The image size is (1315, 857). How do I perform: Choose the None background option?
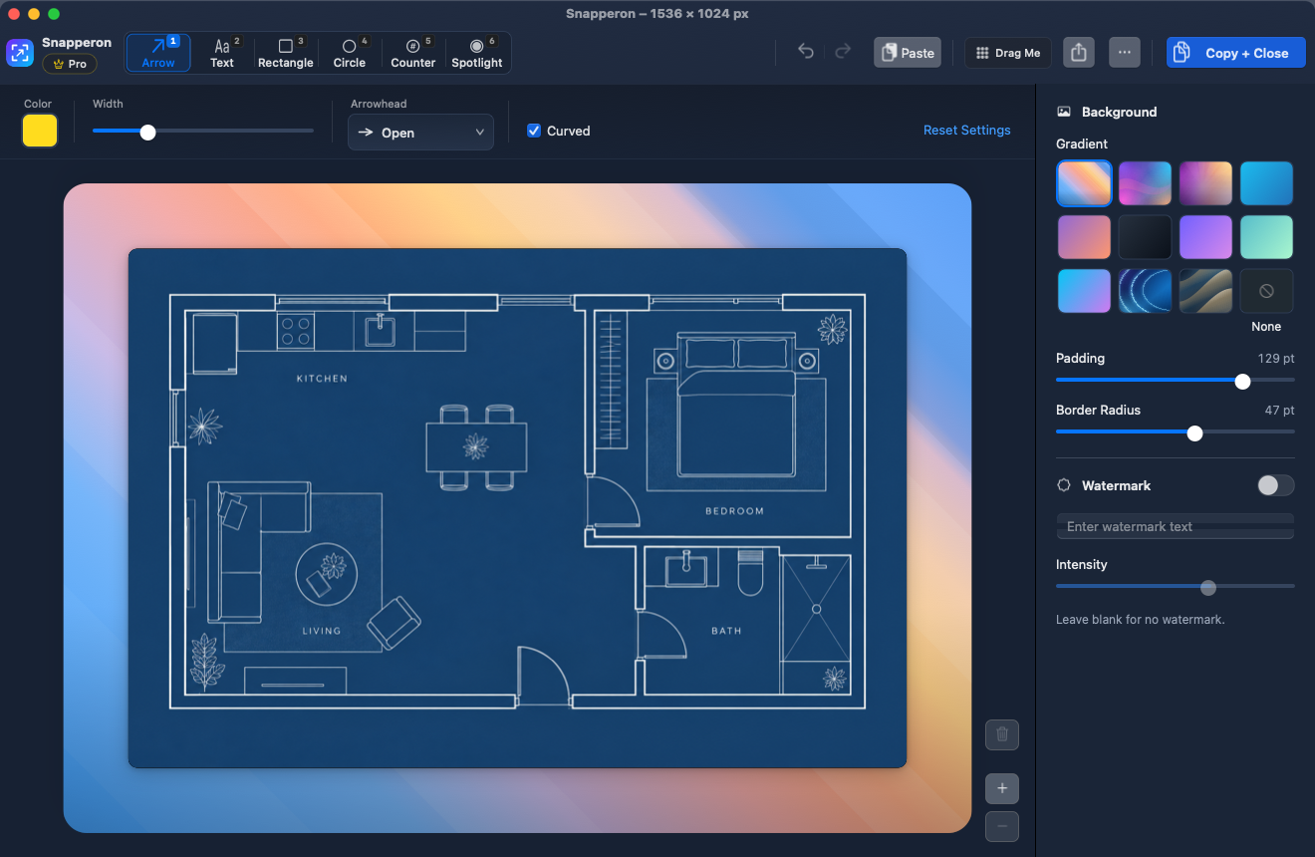[x=1266, y=291]
